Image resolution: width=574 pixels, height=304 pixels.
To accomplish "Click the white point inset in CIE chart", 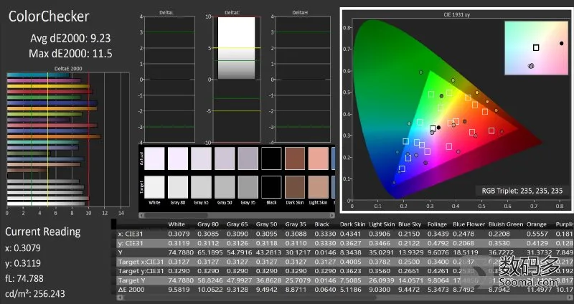I will pyautogui.click(x=536, y=48).
